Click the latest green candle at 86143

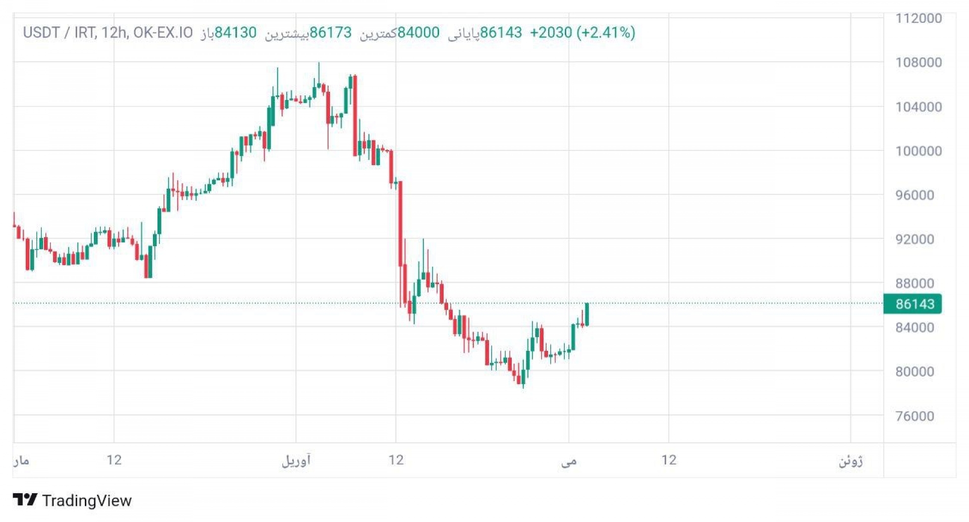[587, 315]
